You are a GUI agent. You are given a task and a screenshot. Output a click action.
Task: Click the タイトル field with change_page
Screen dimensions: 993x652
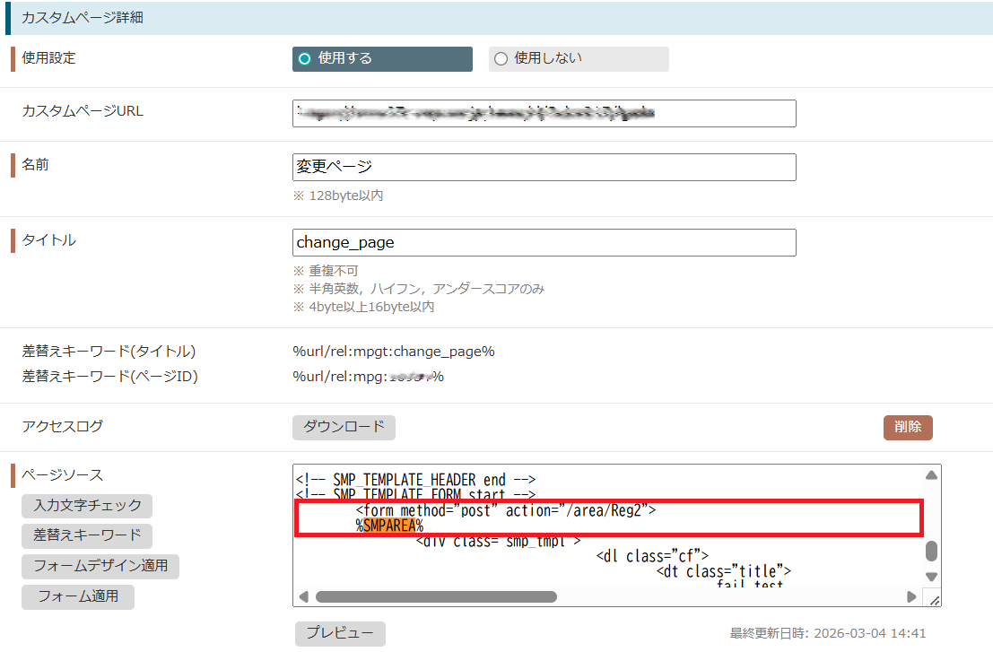point(544,242)
